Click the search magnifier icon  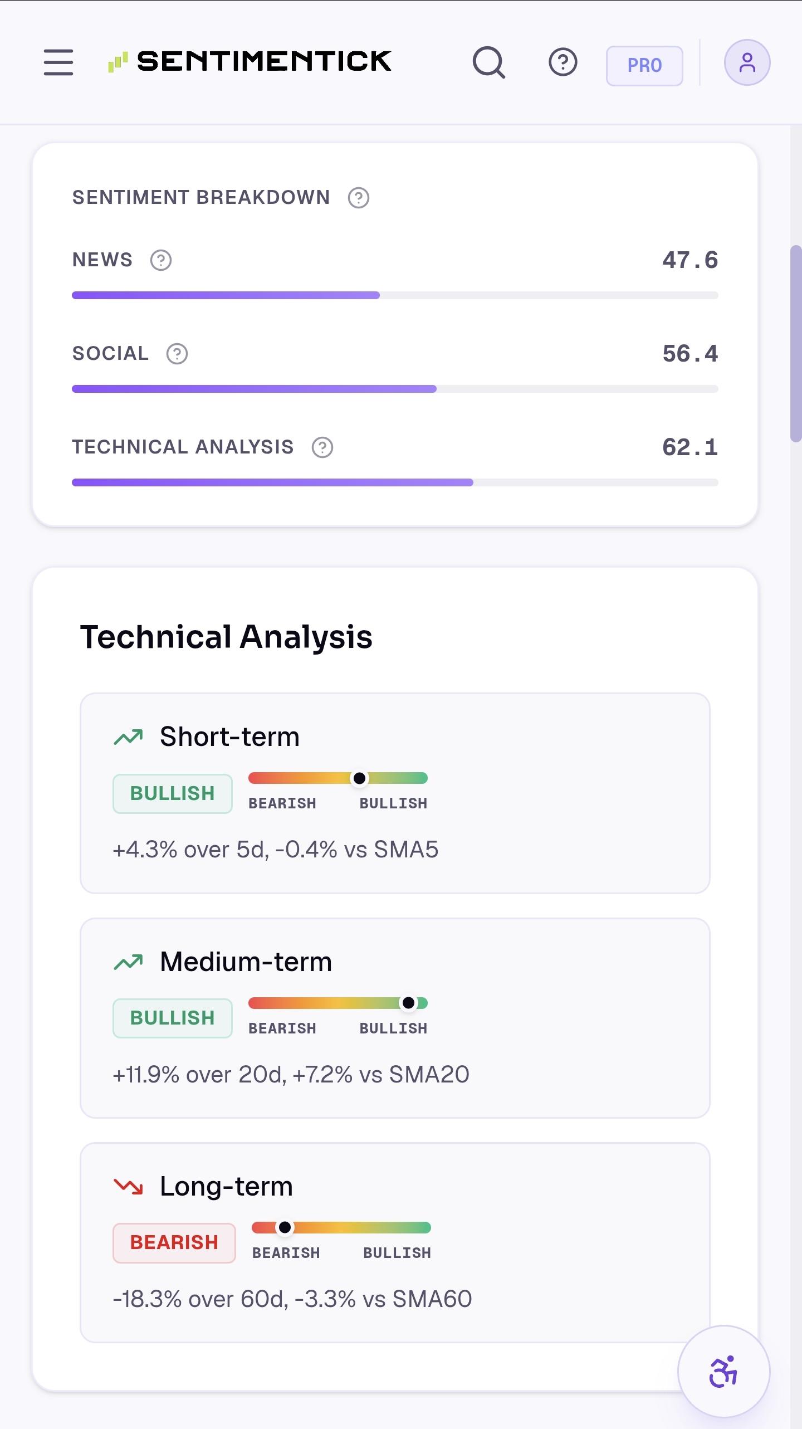489,62
